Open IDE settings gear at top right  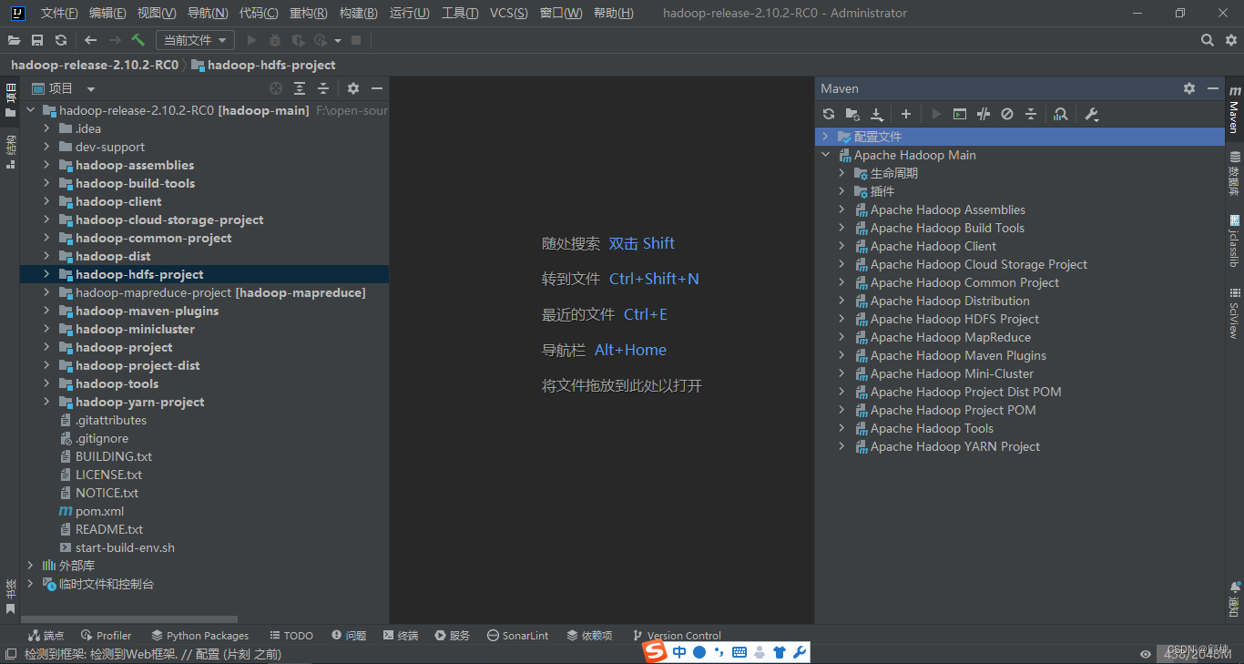point(1231,40)
